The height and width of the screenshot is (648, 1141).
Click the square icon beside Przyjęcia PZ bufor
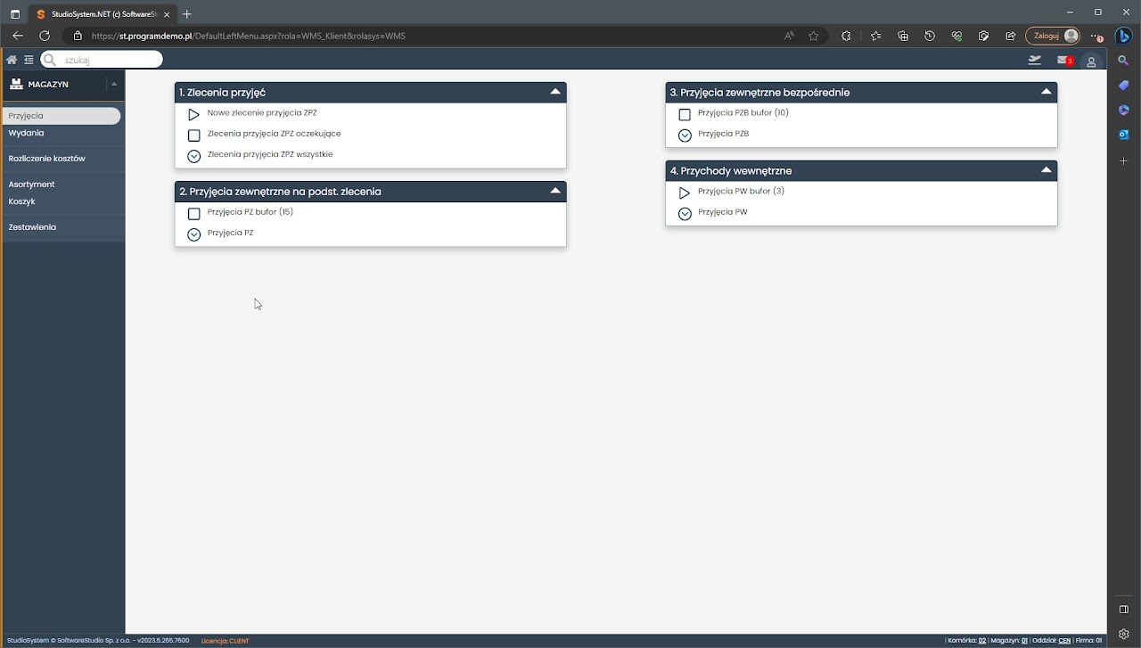pyautogui.click(x=193, y=214)
